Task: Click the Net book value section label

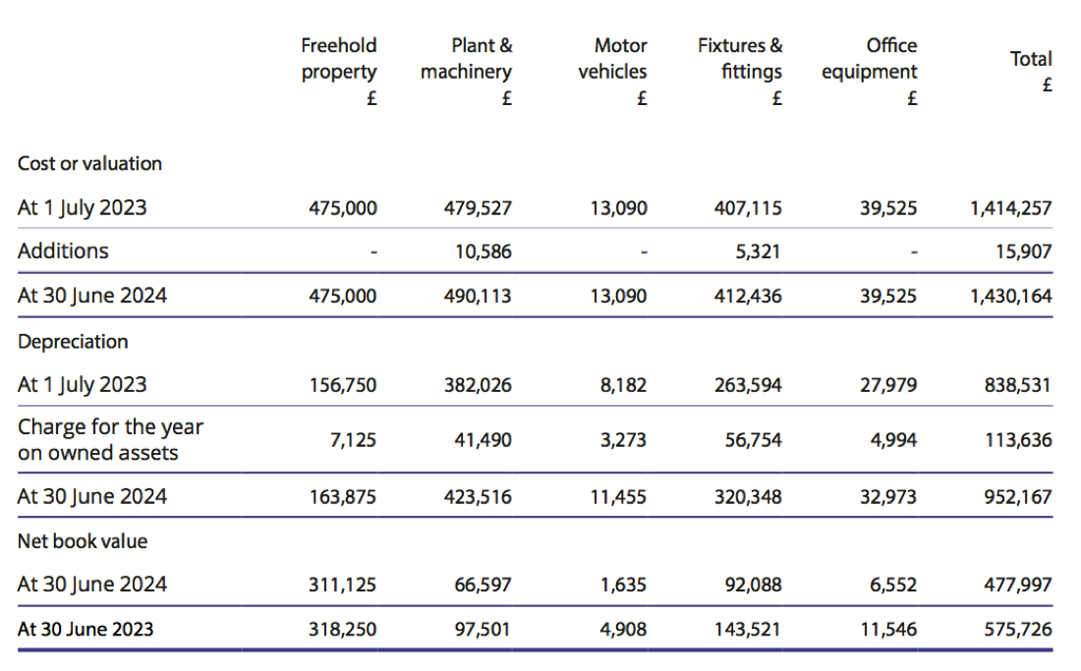Action: click(83, 541)
